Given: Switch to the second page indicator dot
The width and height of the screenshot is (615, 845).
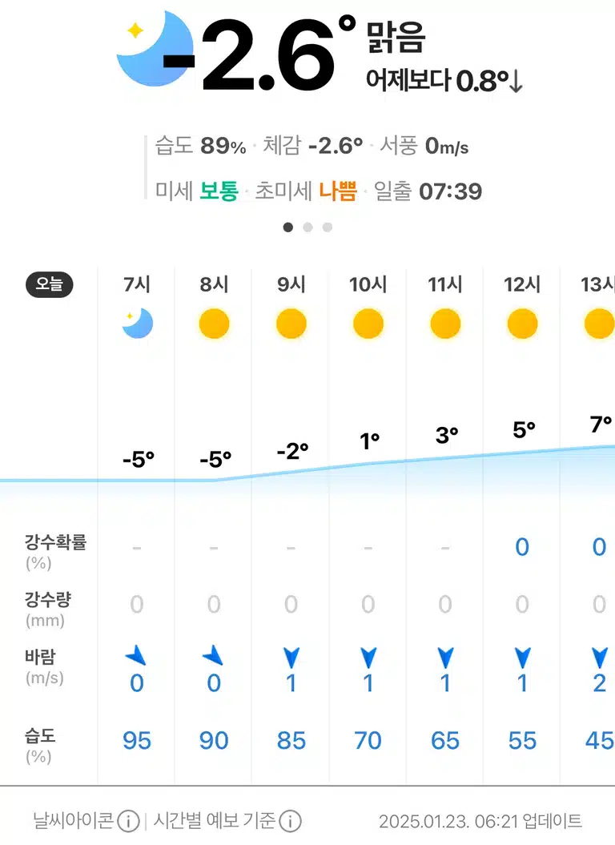Looking at the screenshot, I should coord(307,227).
